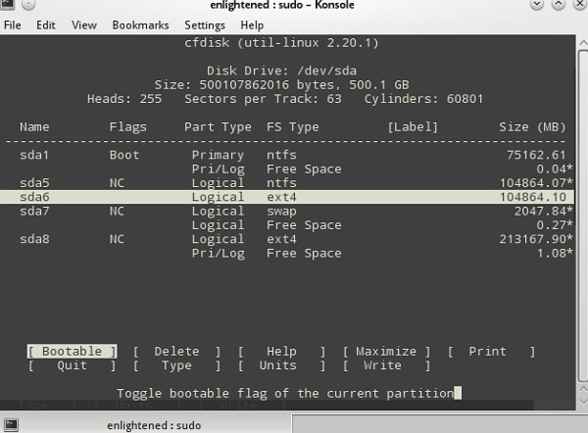Click the scrollbar up arrow

click(x=583, y=43)
